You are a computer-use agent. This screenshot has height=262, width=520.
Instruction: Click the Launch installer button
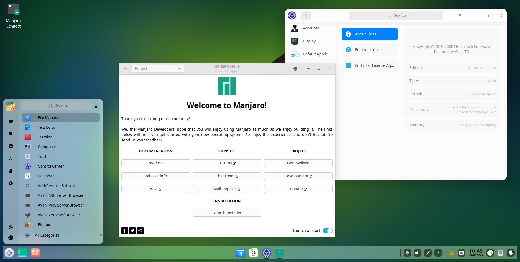pos(227,213)
